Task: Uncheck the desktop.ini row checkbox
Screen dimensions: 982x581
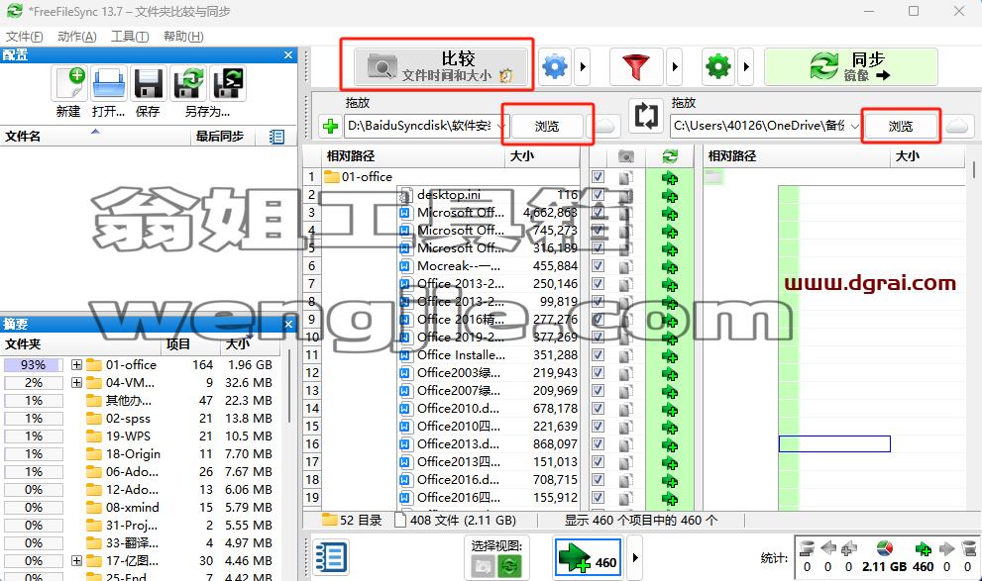Action: pyautogui.click(x=599, y=195)
